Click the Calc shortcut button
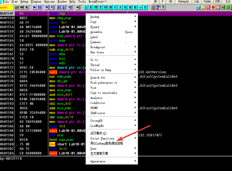Viewport: 232px width, 171px height. [197, 2]
